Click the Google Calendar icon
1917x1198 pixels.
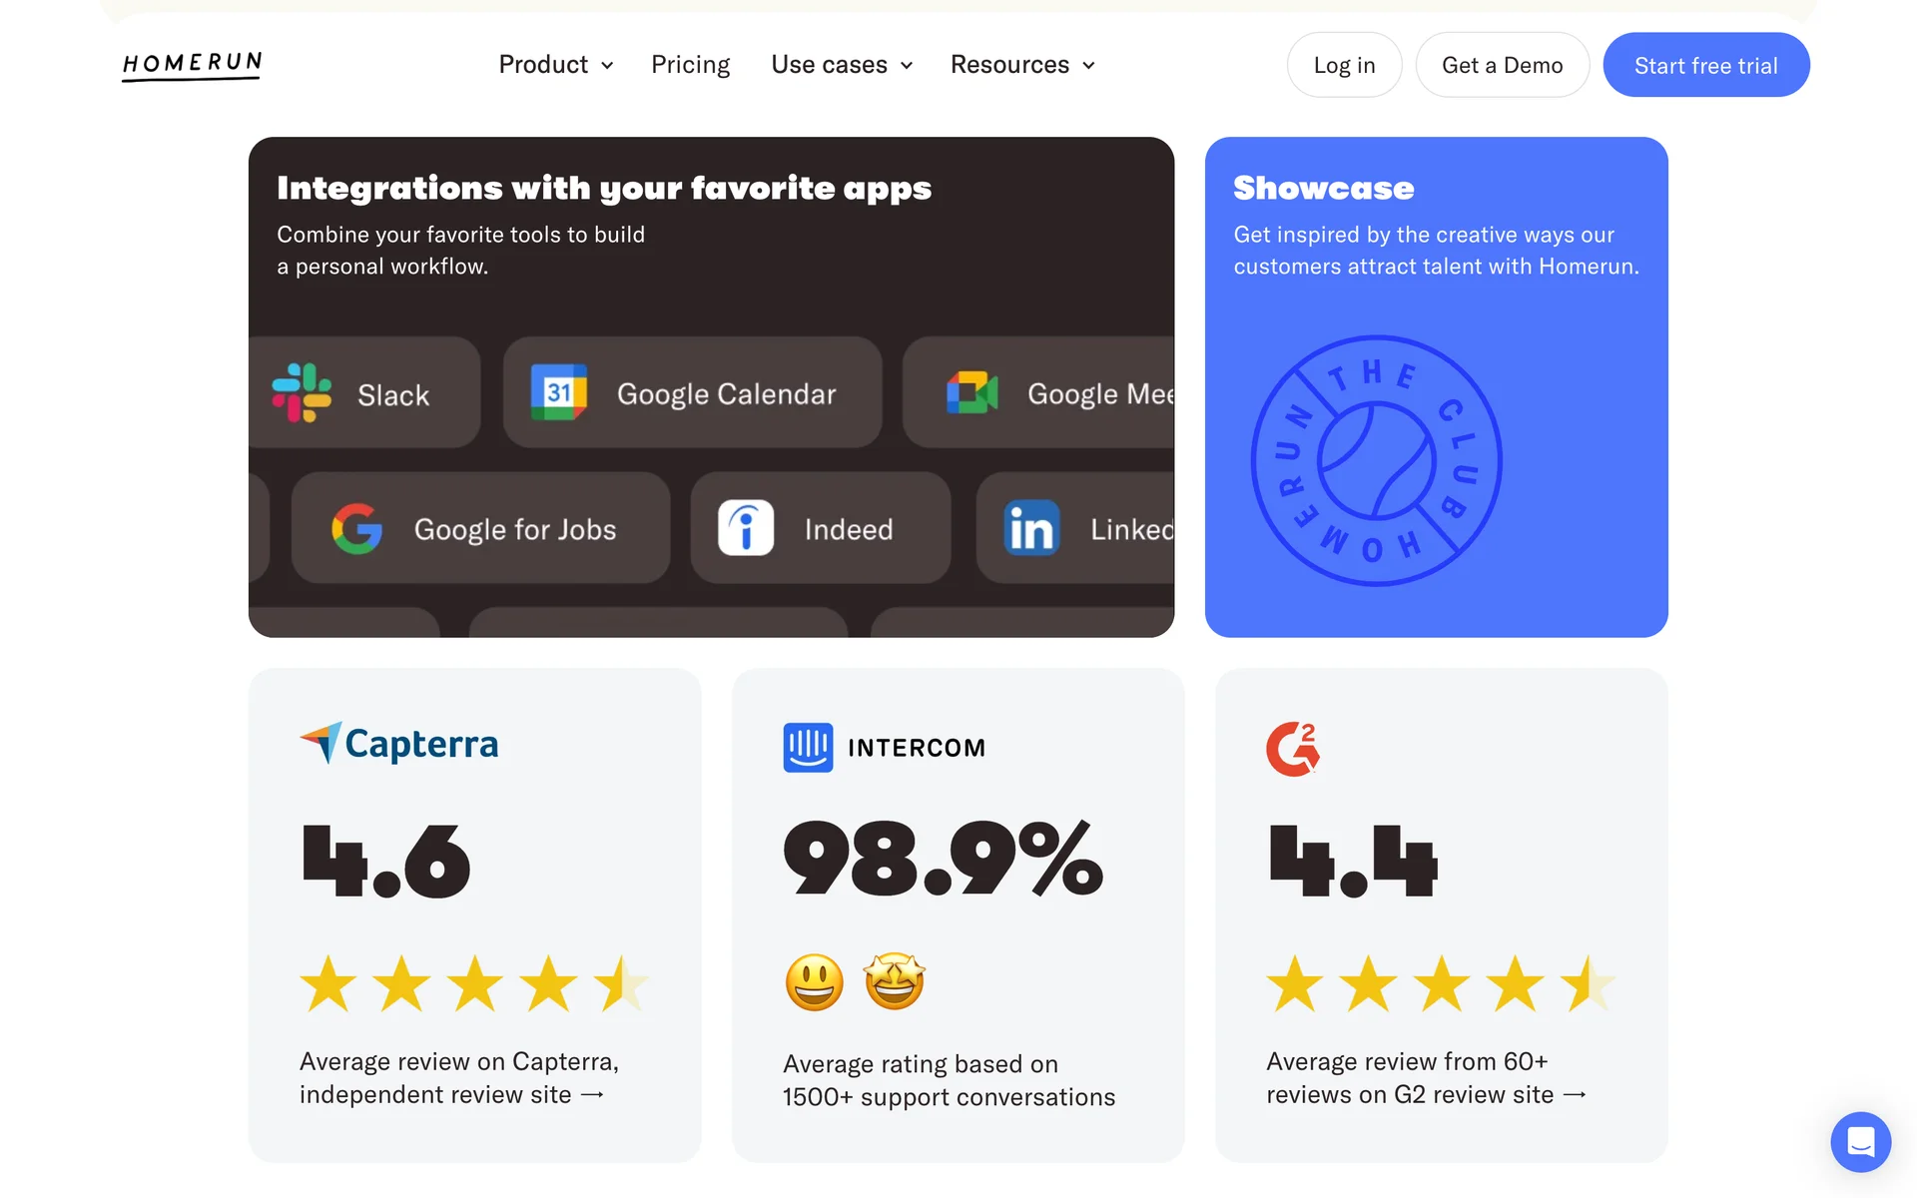click(558, 393)
